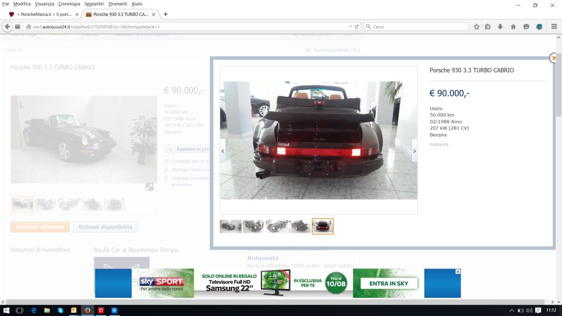Reload the page with the refresh icon
The width and height of the screenshot is (562, 316).
pyautogui.click(x=357, y=26)
